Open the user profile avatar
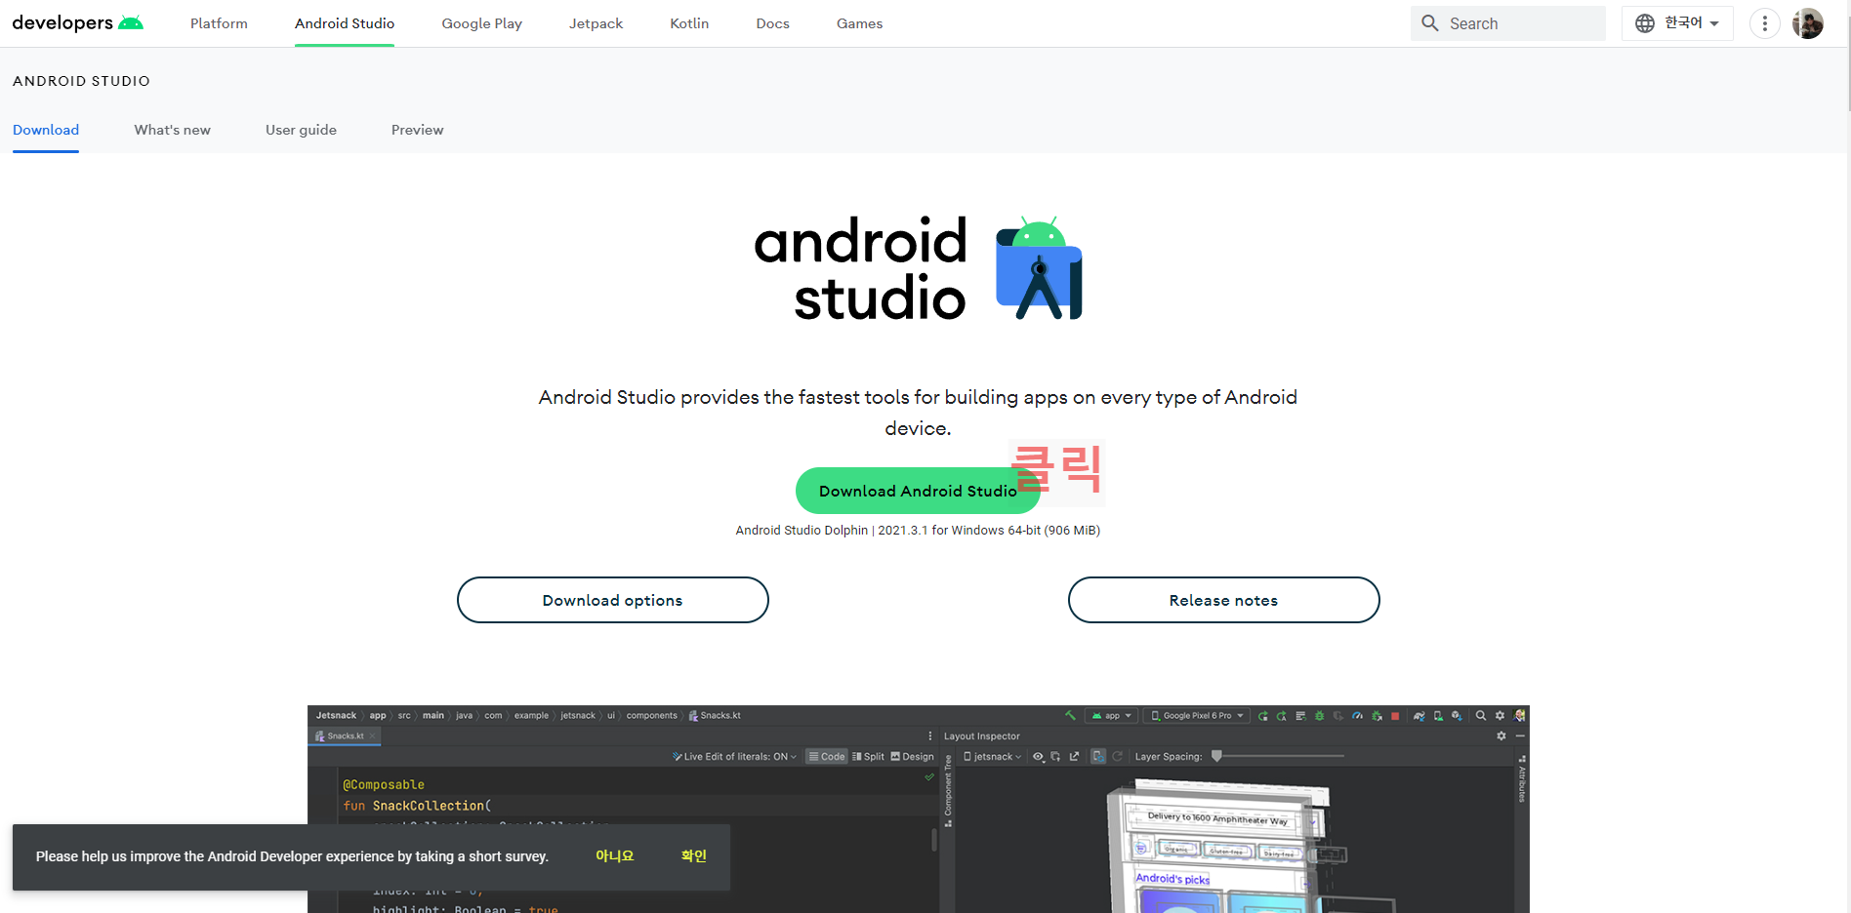 coord(1808,23)
